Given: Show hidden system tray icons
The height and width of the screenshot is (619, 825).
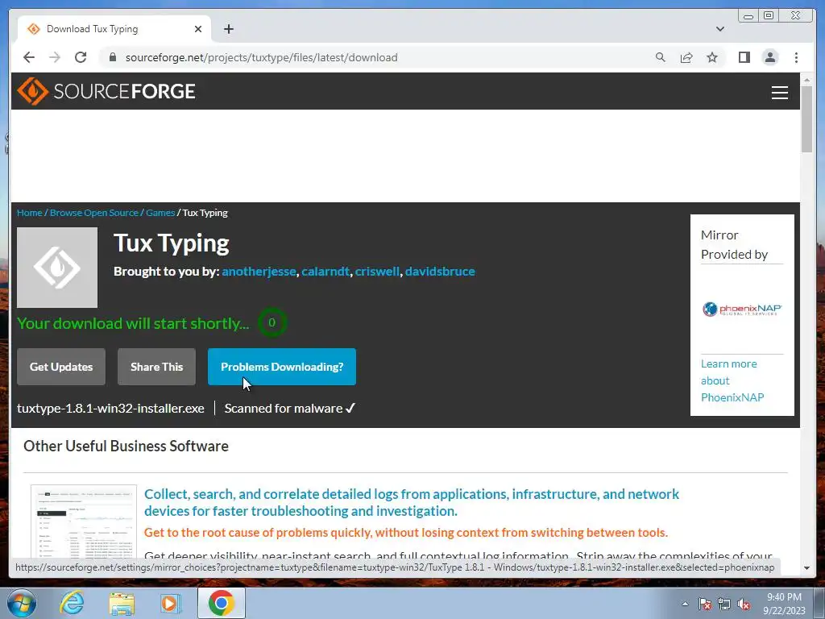Looking at the screenshot, I should pyautogui.click(x=685, y=604).
